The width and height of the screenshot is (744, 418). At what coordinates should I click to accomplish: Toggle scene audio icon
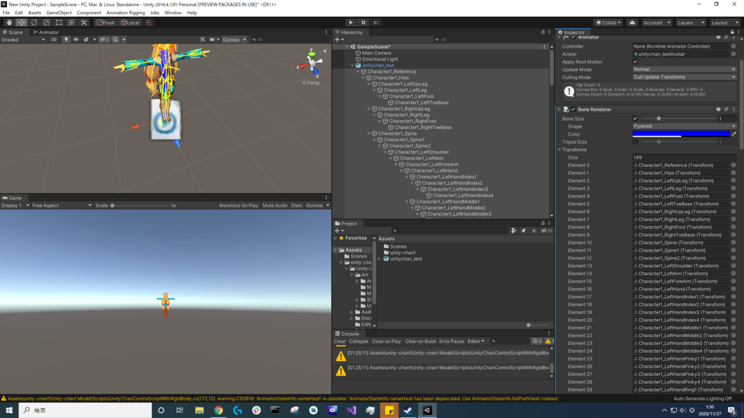click(x=76, y=40)
